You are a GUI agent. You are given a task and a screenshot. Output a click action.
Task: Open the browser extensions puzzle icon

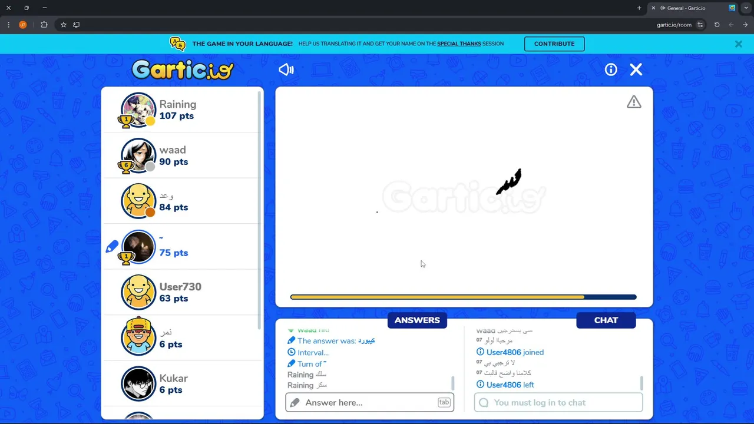pyautogui.click(x=44, y=25)
